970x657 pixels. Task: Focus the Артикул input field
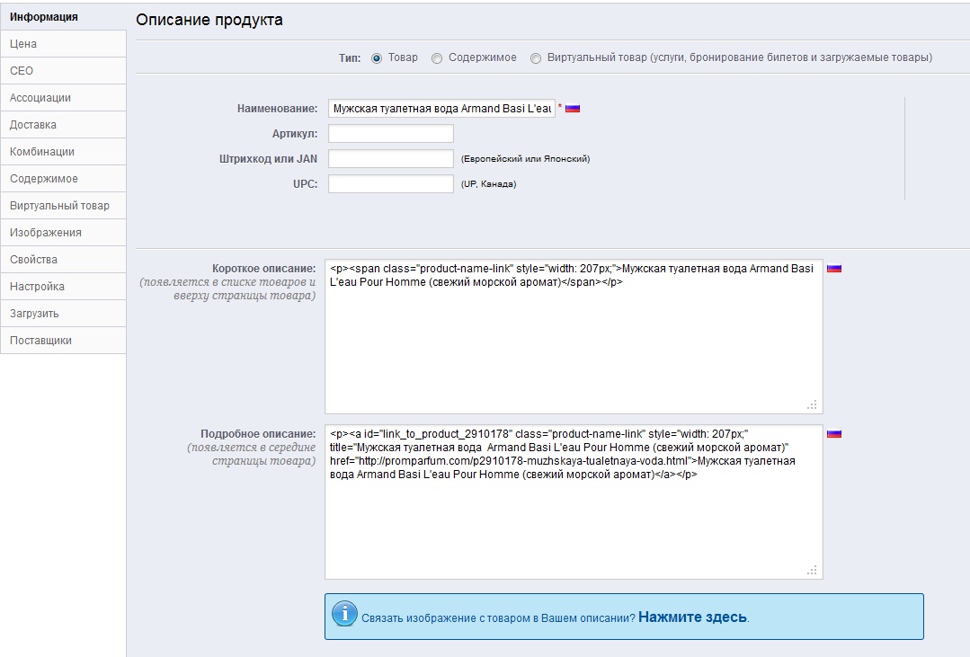(391, 134)
